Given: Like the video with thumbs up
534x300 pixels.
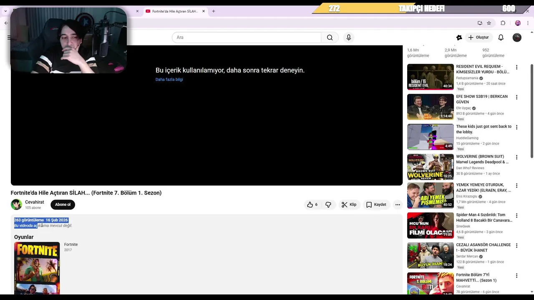Looking at the screenshot, I should point(312,205).
